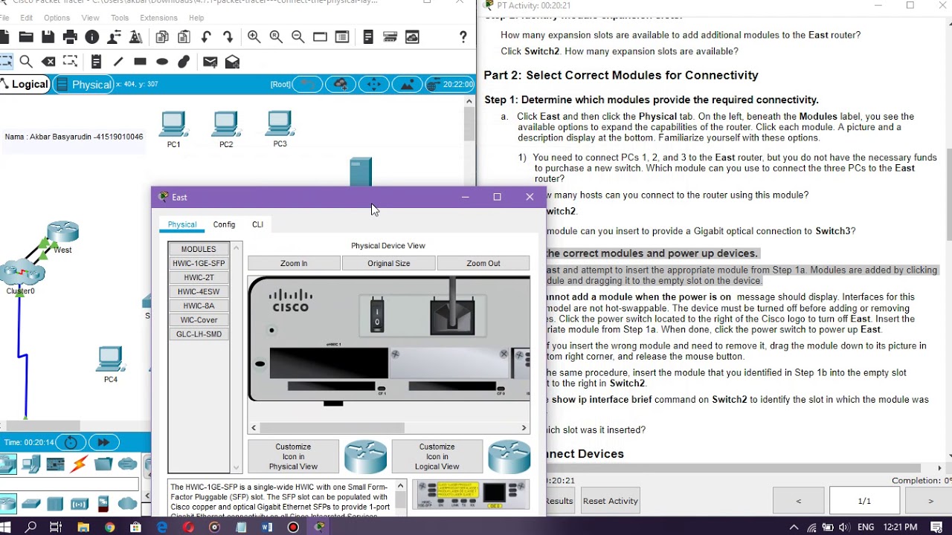Select the Draw Line tool
Image resolution: width=952 pixels, height=535 pixels.
[x=118, y=62]
